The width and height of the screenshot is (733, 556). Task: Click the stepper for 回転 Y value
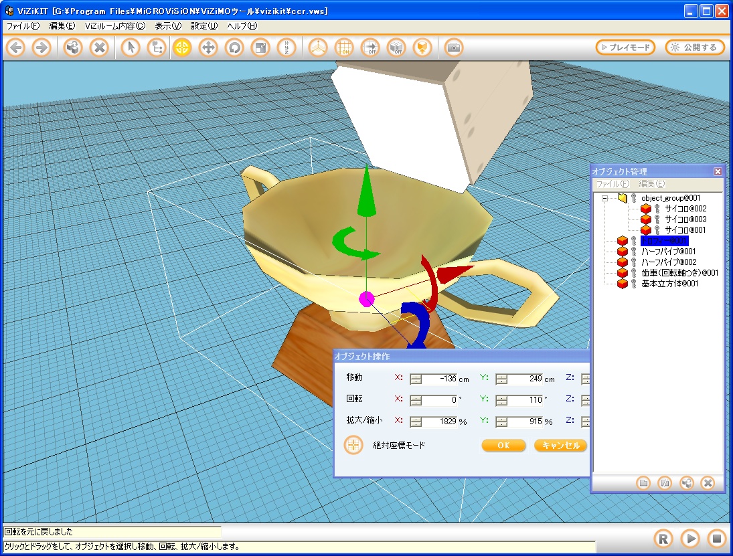pyautogui.click(x=501, y=400)
